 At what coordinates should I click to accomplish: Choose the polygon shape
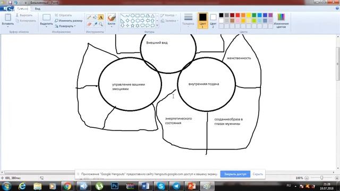(x=148, y=15)
